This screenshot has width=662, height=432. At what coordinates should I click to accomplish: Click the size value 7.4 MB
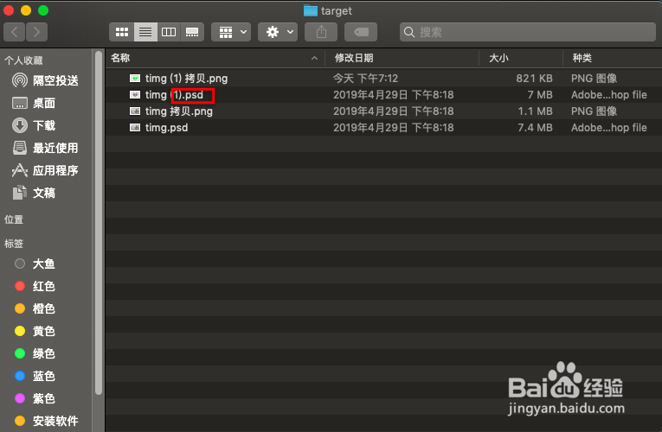[535, 128]
